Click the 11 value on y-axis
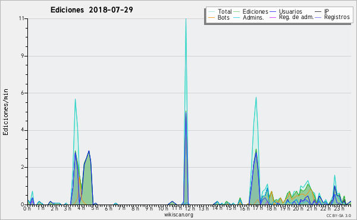 (x=21, y=18)
